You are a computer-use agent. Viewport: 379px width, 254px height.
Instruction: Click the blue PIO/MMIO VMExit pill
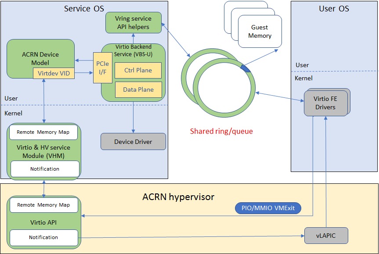(x=268, y=208)
